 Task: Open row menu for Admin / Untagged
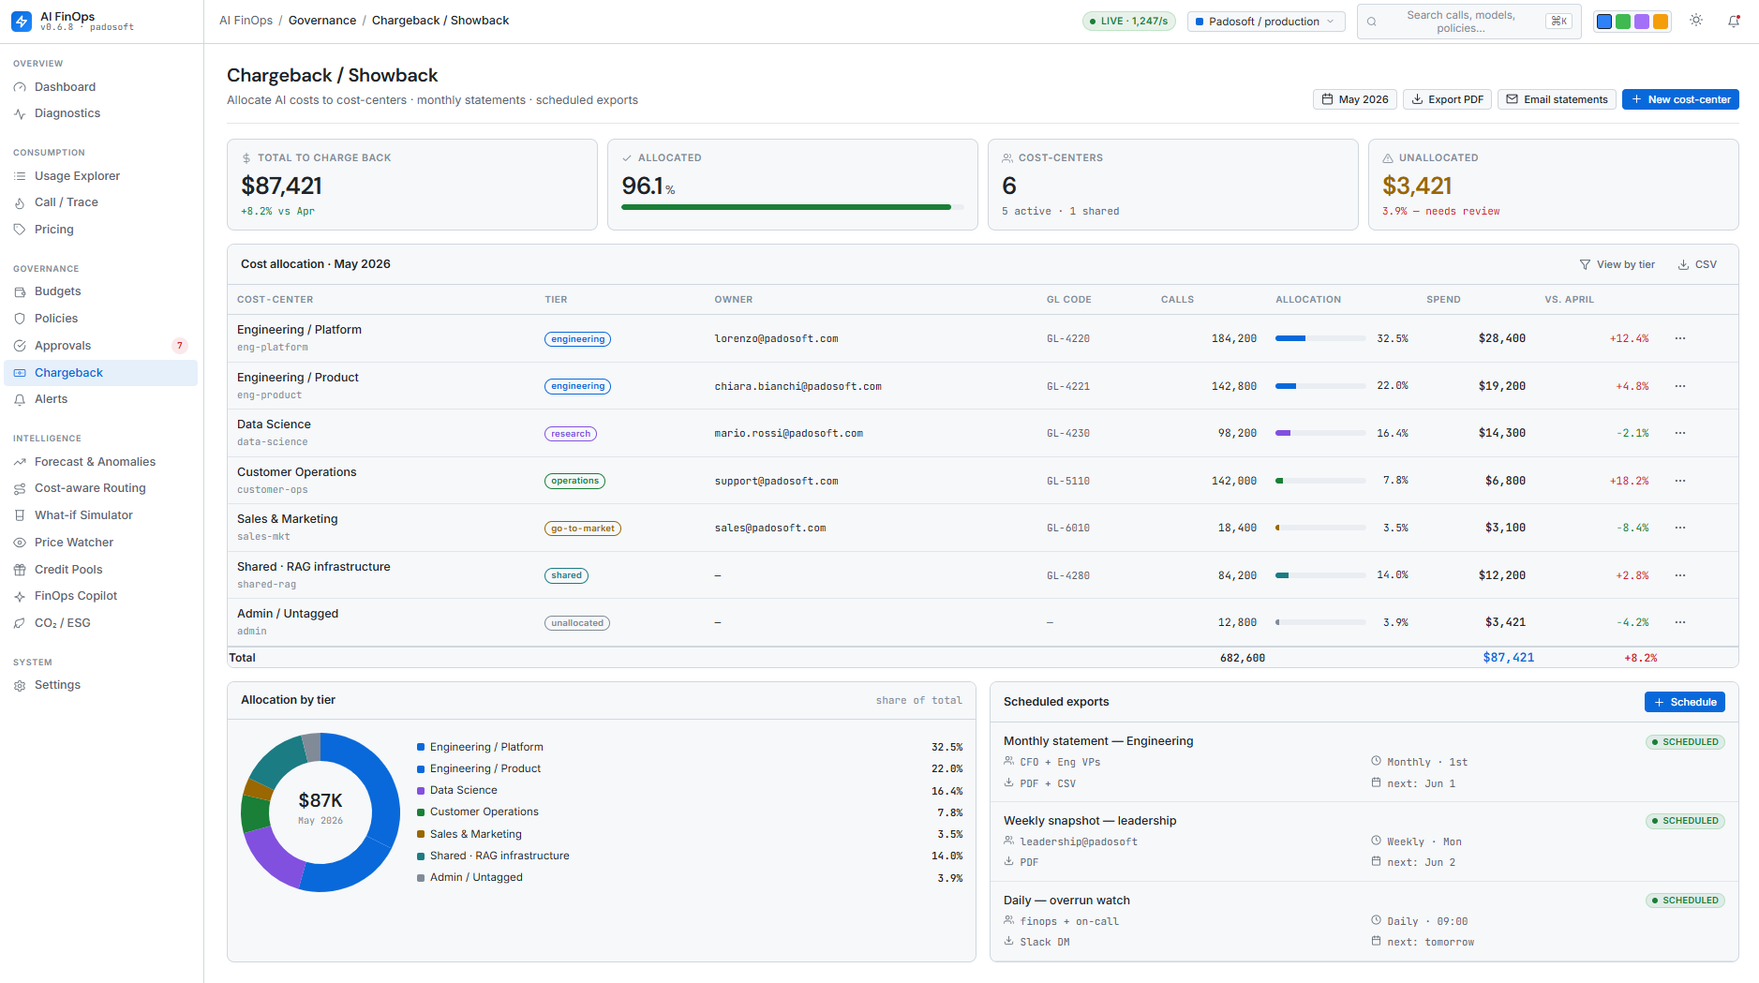tap(1680, 622)
